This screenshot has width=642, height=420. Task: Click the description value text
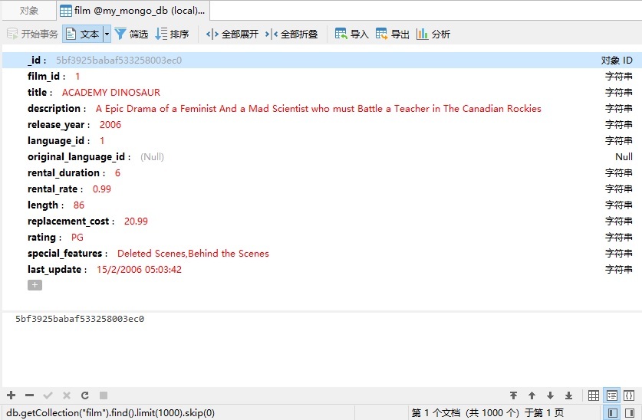(318, 108)
